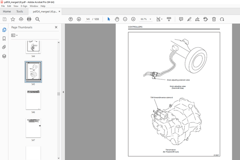Open the Sign document tool
The image size is (240, 160).
coord(197,19)
